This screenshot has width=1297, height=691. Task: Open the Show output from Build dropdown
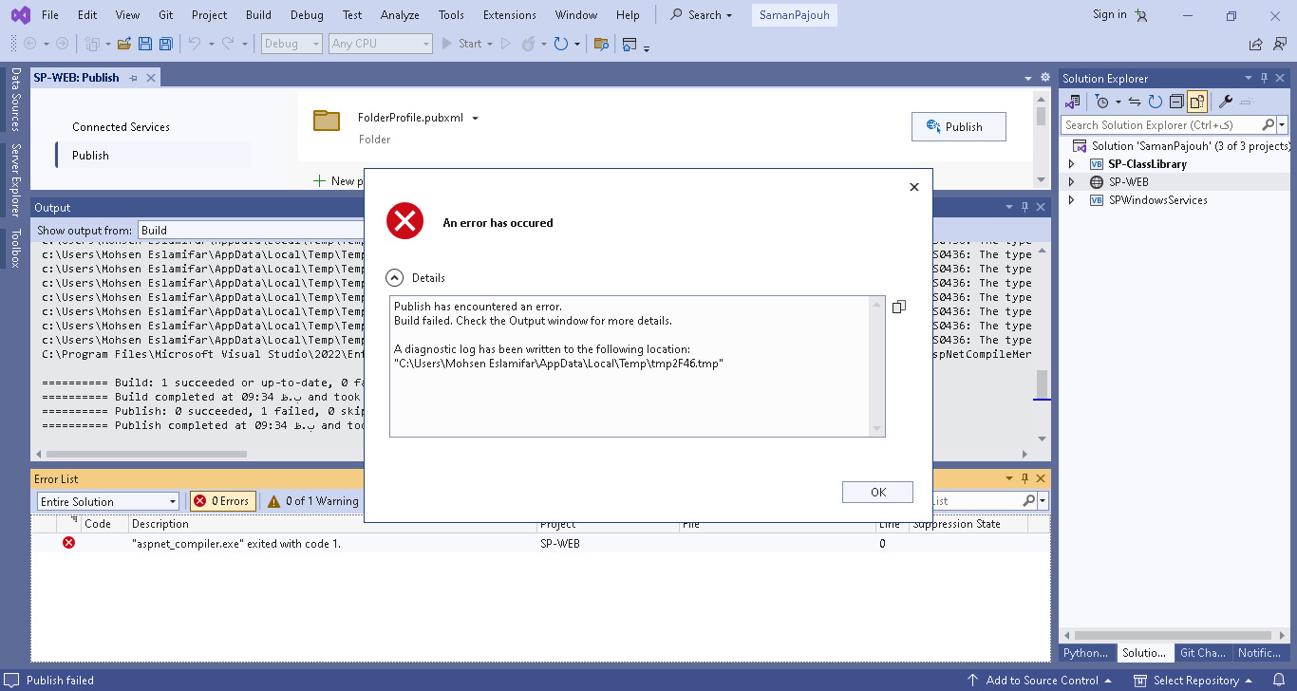(252, 230)
